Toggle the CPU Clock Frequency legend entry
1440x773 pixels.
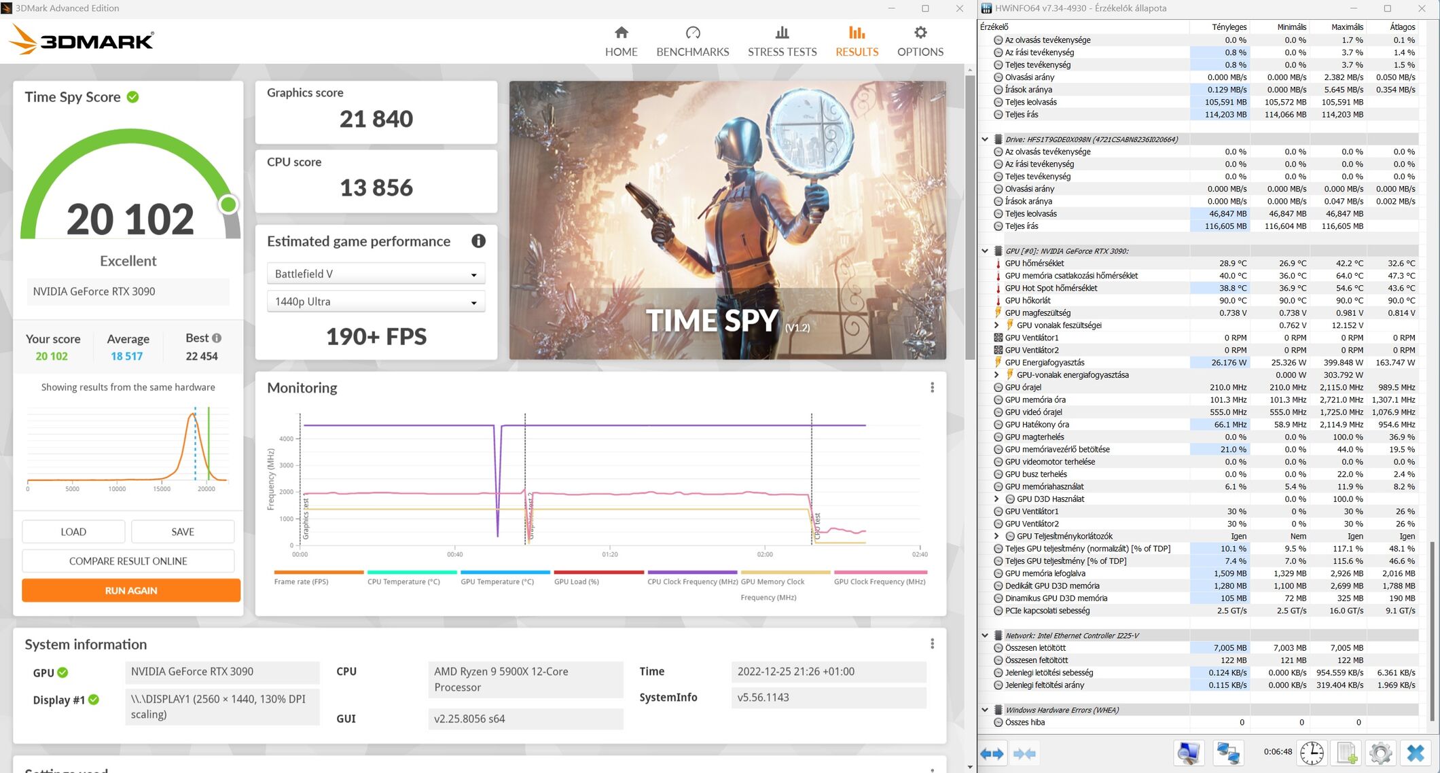692,577
